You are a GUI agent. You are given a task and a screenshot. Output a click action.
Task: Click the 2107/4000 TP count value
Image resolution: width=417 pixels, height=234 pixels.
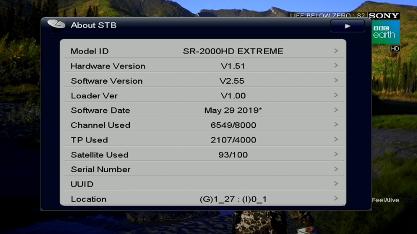pos(233,140)
